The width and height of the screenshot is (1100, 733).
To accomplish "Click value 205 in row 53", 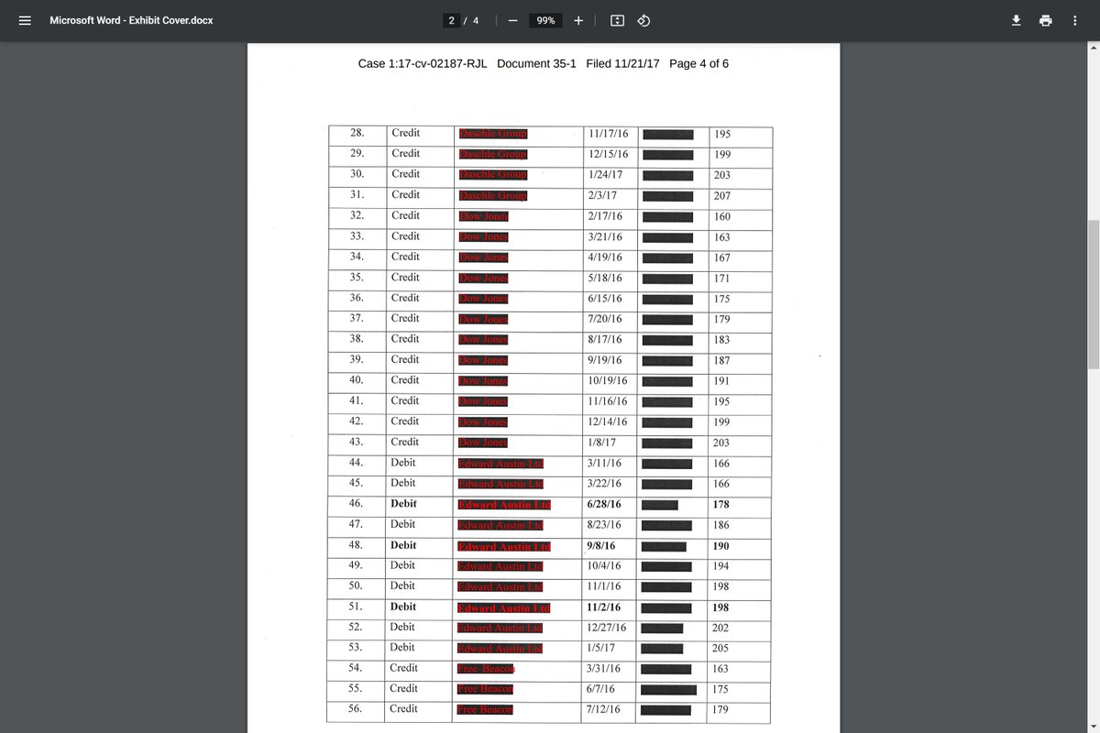I will pyautogui.click(x=721, y=649).
